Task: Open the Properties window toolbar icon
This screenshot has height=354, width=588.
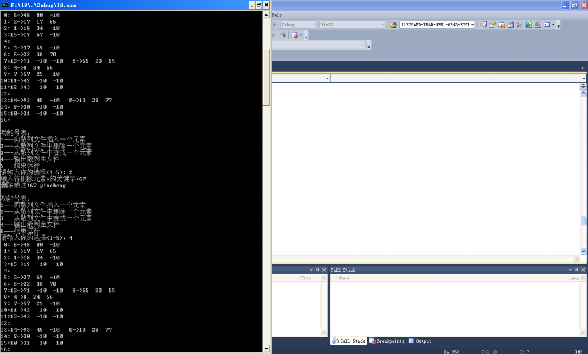Action: [493, 25]
